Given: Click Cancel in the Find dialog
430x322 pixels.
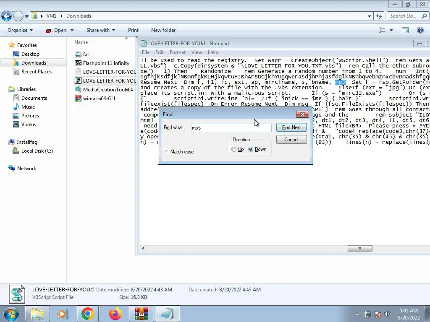Looking at the screenshot, I should click(291, 139).
